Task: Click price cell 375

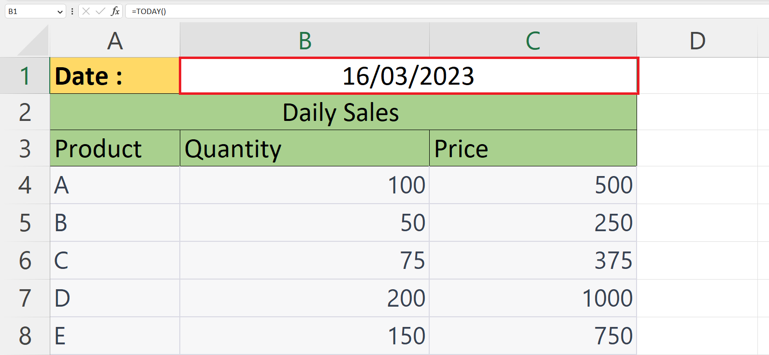Action: click(533, 261)
